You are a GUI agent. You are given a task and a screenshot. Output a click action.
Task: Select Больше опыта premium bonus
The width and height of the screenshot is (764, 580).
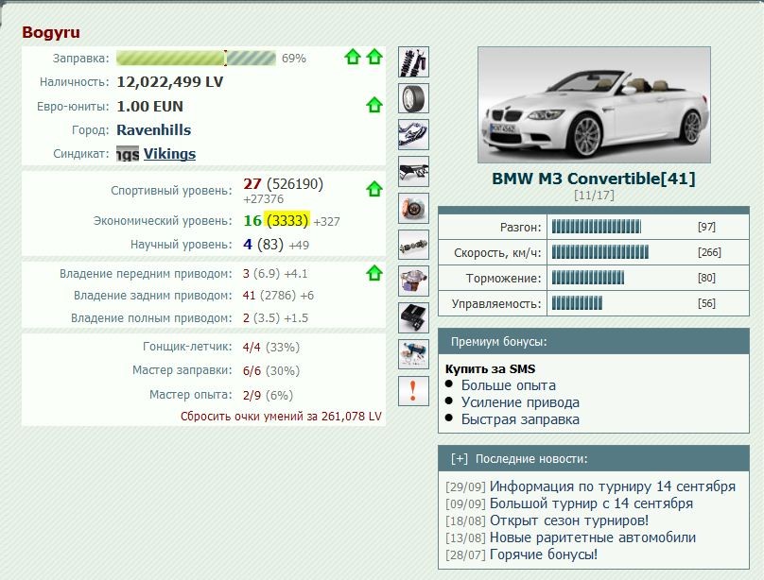click(x=508, y=385)
